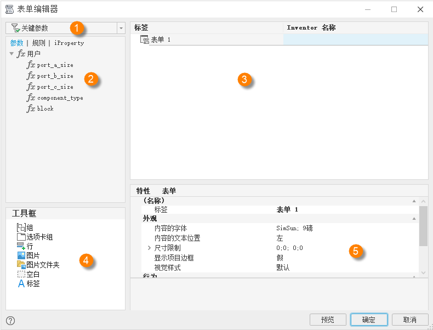Click the 内容的字体 value SimSun; 9磅

[x=294, y=228]
